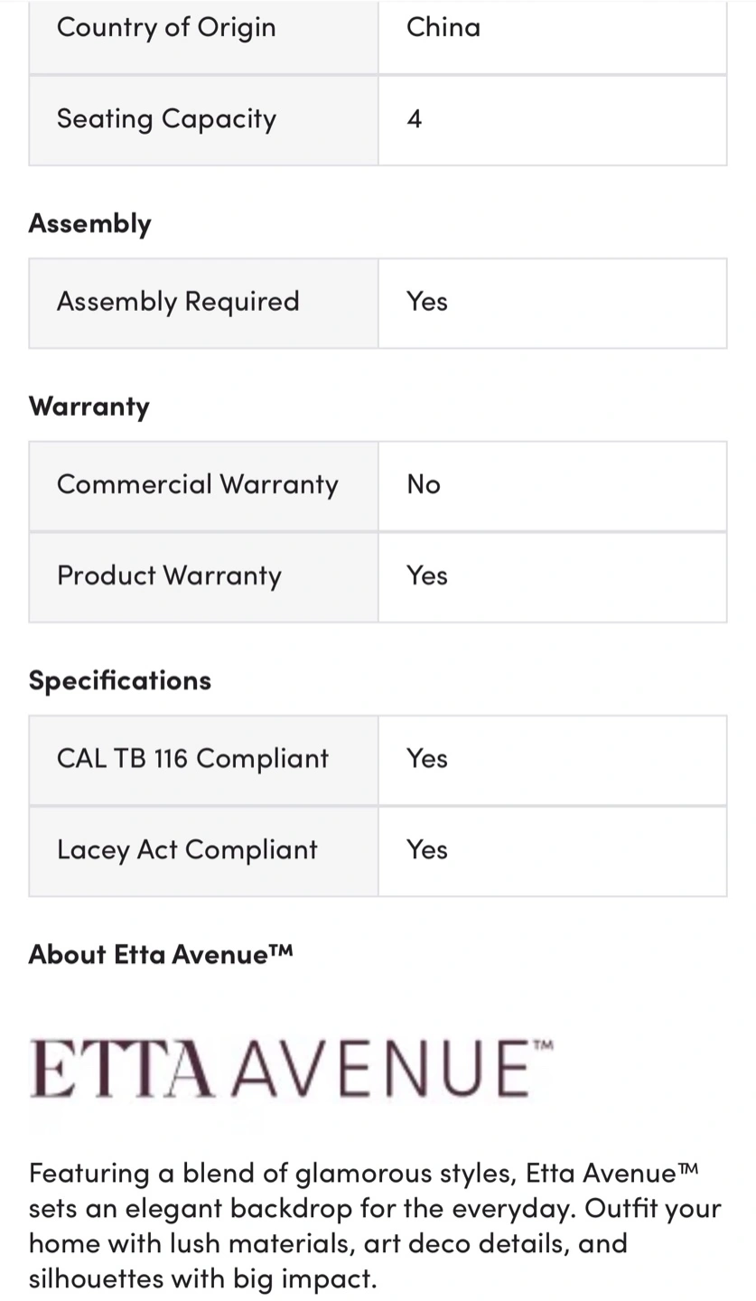Click the Assembly section heading
The width and height of the screenshot is (756, 1301).
click(90, 223)
